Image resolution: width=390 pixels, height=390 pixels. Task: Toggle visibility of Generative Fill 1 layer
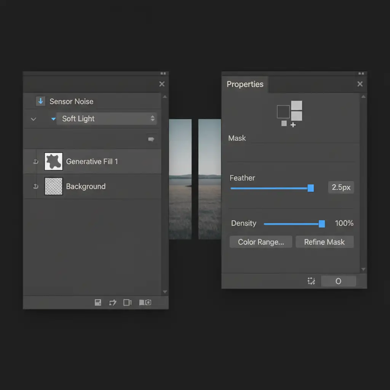click(x=35, y=162)
